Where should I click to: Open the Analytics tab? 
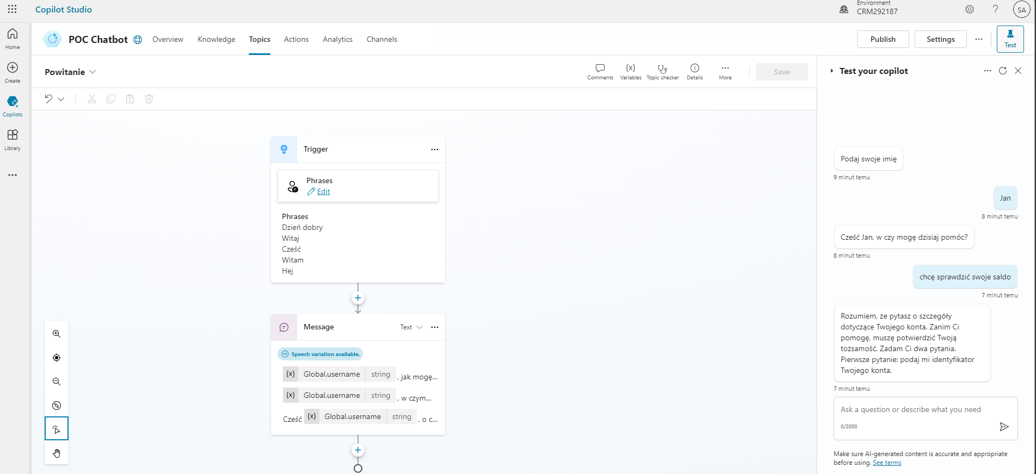click(x=337, y=39)
